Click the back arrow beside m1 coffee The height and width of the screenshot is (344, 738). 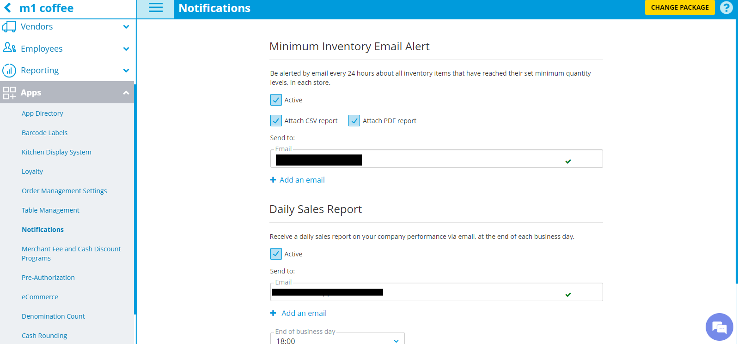click(8, 8)
